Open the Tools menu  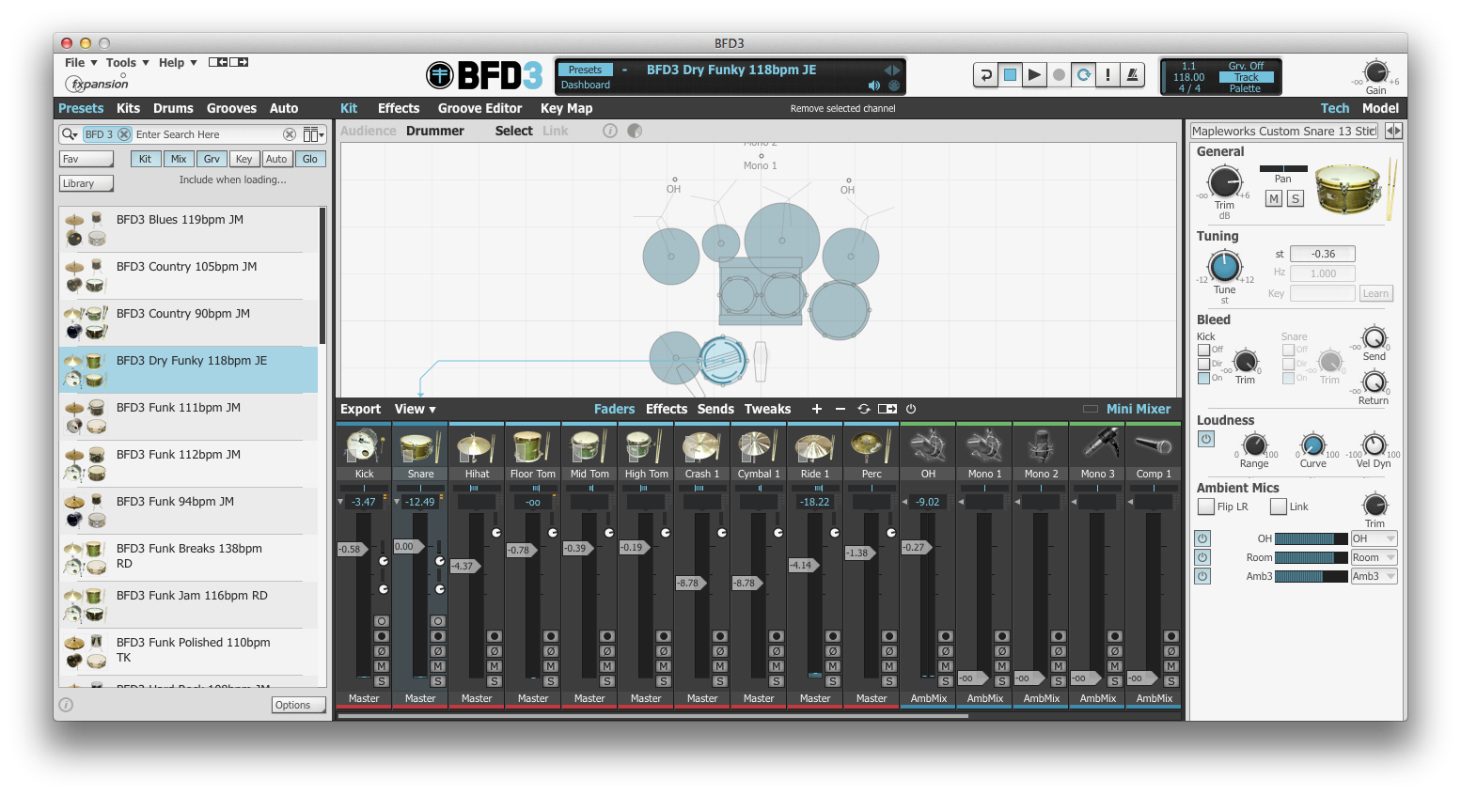coord(127,63)
